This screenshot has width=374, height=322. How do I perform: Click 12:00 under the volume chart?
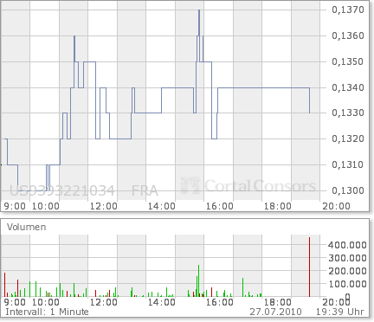pyautogui.click(x=104, y=302)
